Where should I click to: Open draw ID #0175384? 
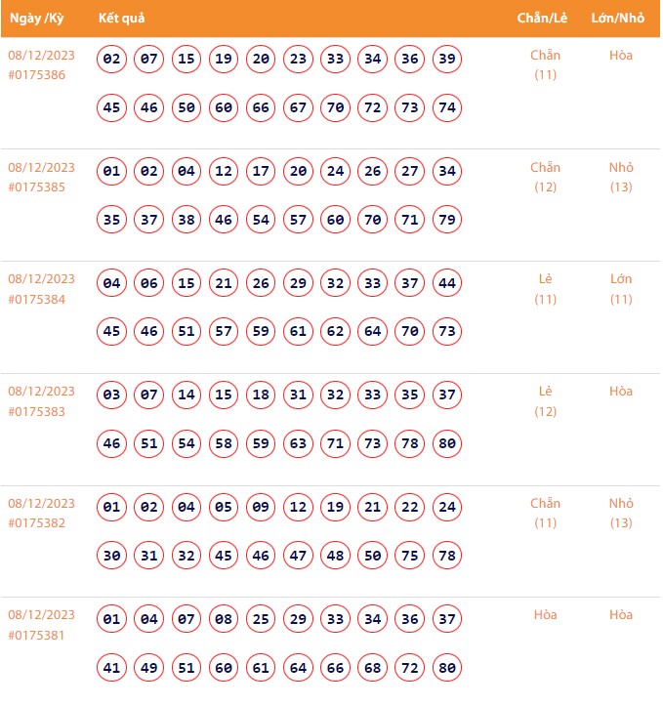(x=37, y=300)
